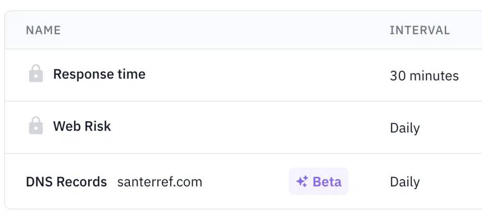This screenshot has height=218, width=482.
Task: Click empty space in Web Risk row
Action: pos(246,127)
